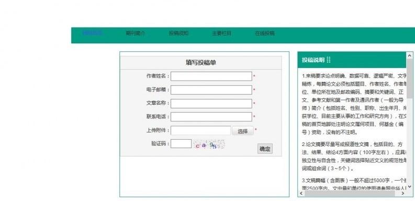The image size is (415, 201).
Task: Click paragraph 3 starting with 文稿篇幅
Action: (354, 184)
